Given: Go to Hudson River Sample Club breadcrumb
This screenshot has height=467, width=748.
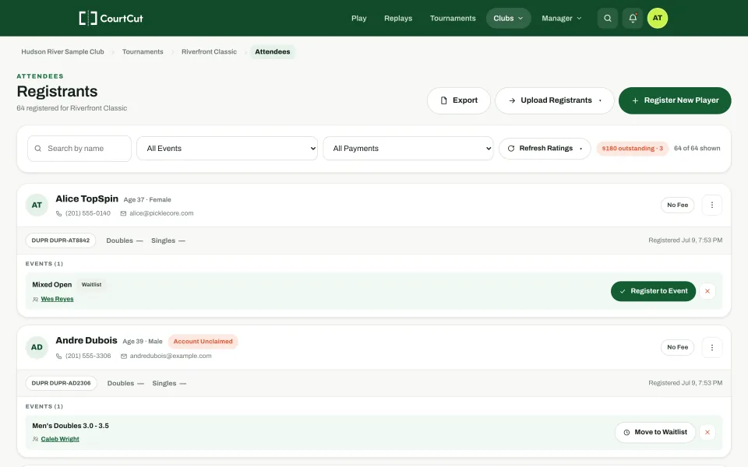Looking at the screenshot, I should pyautogui.click(x=62, y=51).
